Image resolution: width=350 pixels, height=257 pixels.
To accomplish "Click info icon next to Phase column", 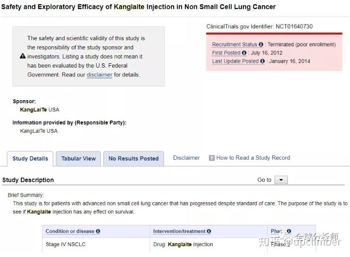I will tap(289, 231).
